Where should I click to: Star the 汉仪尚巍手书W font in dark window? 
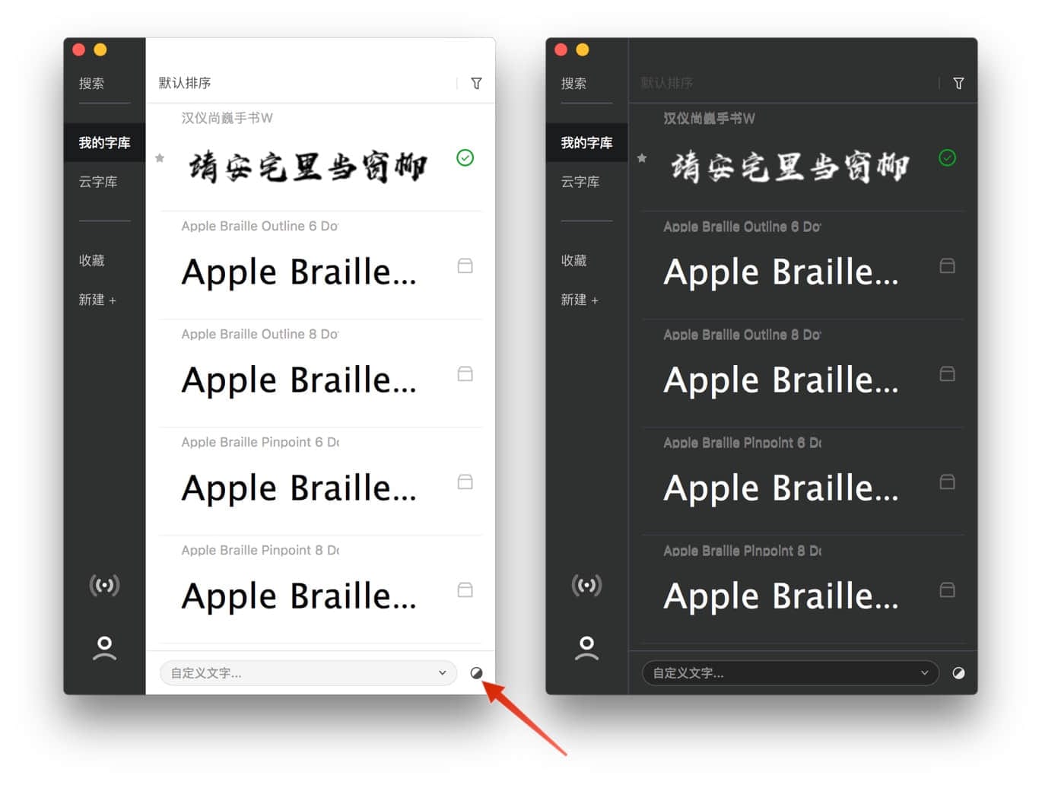point(642,158)
